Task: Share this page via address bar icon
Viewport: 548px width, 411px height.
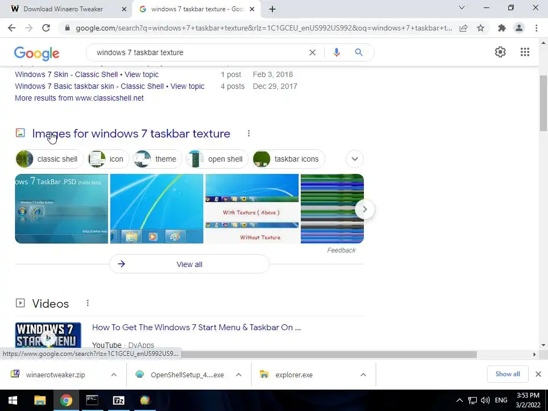Action: (x=463, y=28)
